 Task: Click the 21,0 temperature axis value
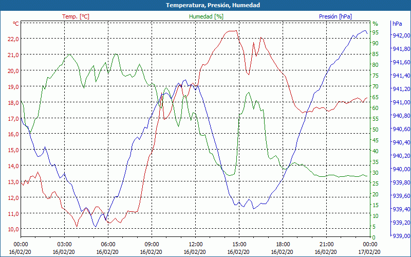(x=14, y=55)
